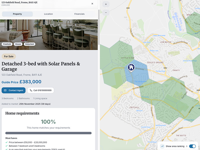
Task: Call the agent on 01619999999
Action: coord(41,90)
